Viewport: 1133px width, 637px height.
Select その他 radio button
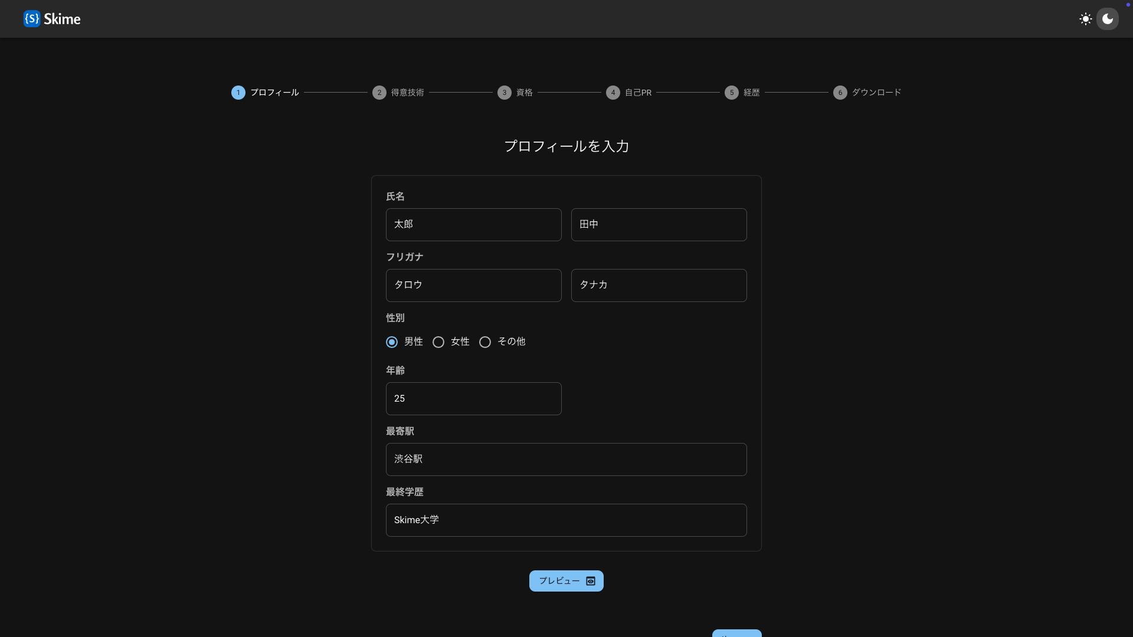tap(485, 342)
